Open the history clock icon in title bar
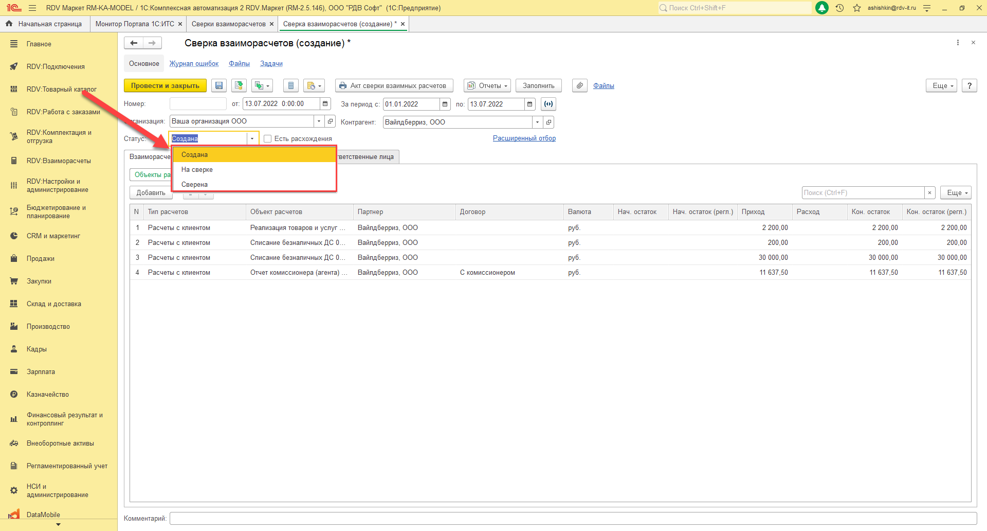This screenshot has width=987, height=531. (839, 8)
